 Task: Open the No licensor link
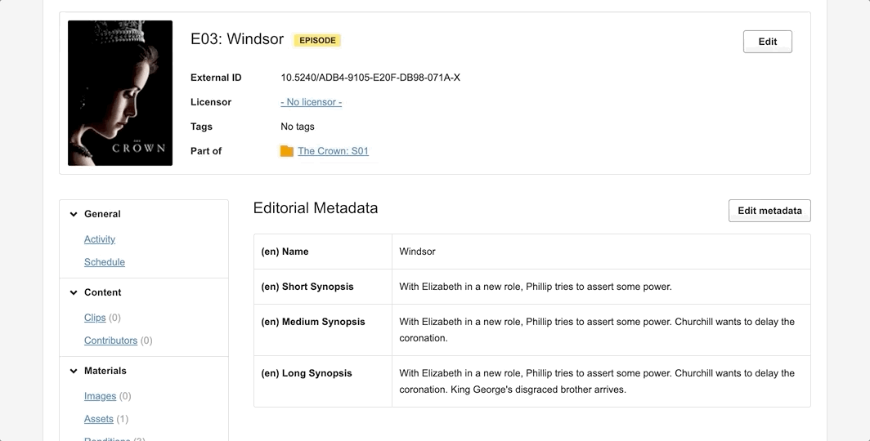click(x=311, y=102)
